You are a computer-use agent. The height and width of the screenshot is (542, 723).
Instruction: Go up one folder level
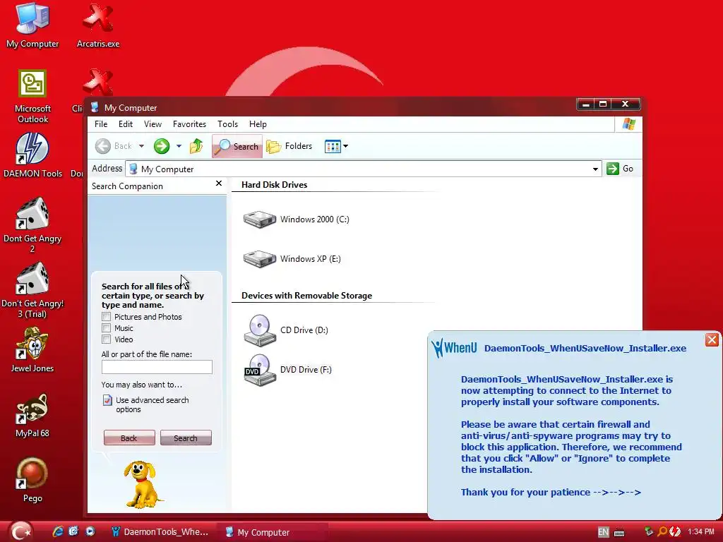pos(196,146)
